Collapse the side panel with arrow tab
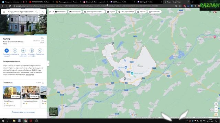 click(48, 63)
